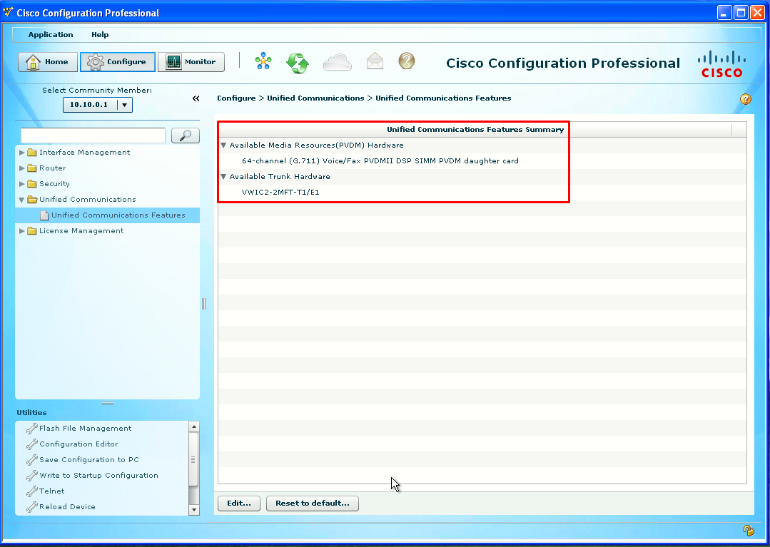The image size is (770, 547).
Task: Click Write to Startup Configuration
Action: click(x=98, y=476)
